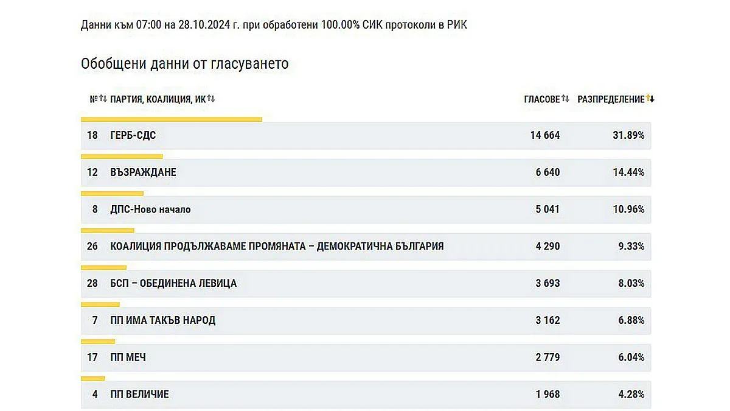Viewport: 730px width, 411px height.
Task: Click the sort icon next to ГЛАСОВЕ
Action: (x=565, y=99)
